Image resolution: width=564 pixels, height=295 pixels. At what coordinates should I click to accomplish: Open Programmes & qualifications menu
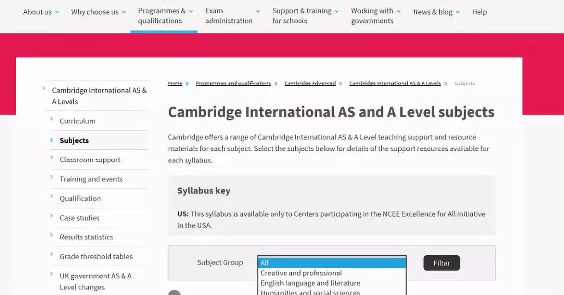coord(161,16)
